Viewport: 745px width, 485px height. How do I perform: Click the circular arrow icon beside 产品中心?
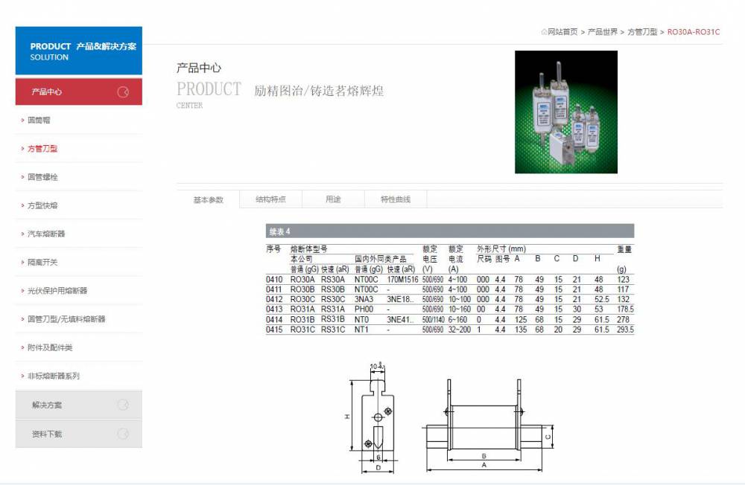(x=124, y=92)
